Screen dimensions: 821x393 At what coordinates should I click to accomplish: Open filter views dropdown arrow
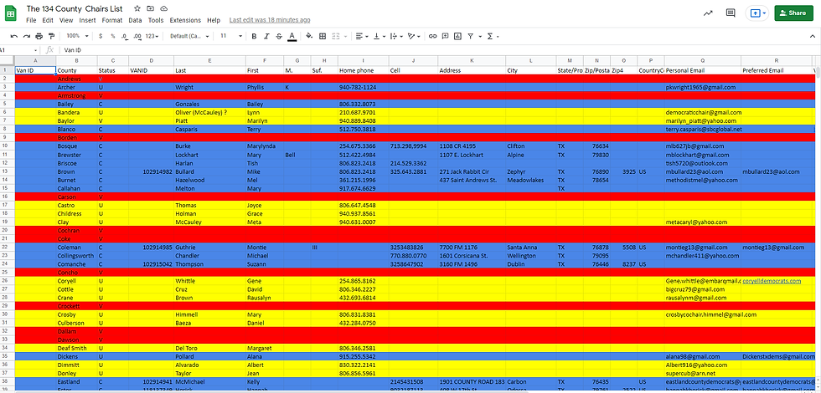click(x=478, y=37)
